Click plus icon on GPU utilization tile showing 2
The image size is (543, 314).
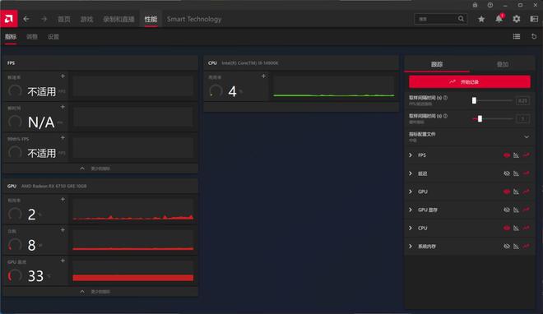[x=63, y=200]
